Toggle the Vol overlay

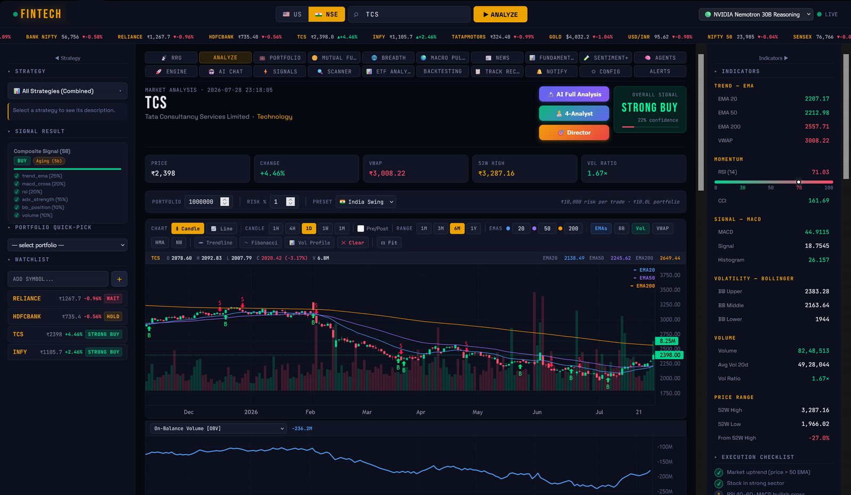[x=640, y=229]
